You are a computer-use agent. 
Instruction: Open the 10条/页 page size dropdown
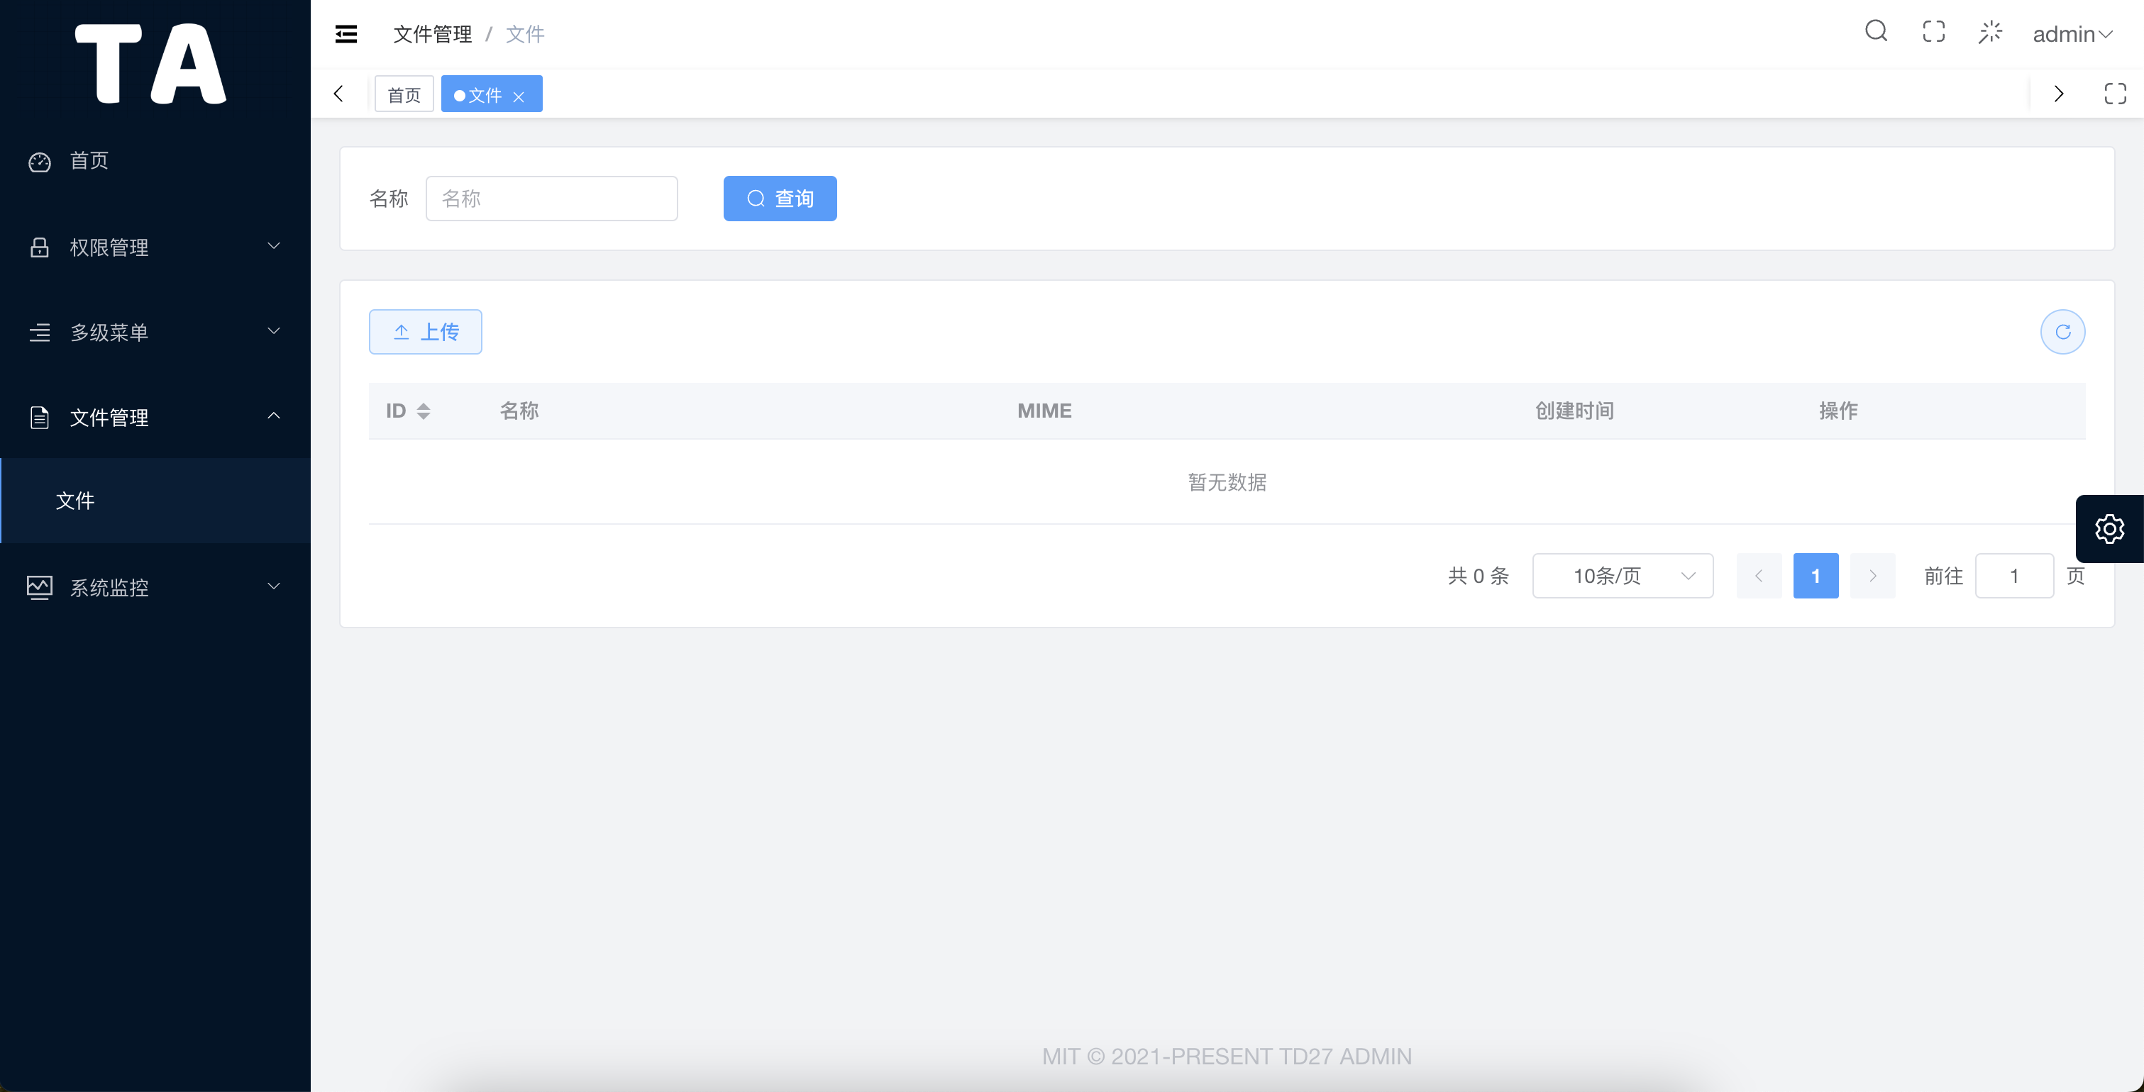(x=1622, y=576)
